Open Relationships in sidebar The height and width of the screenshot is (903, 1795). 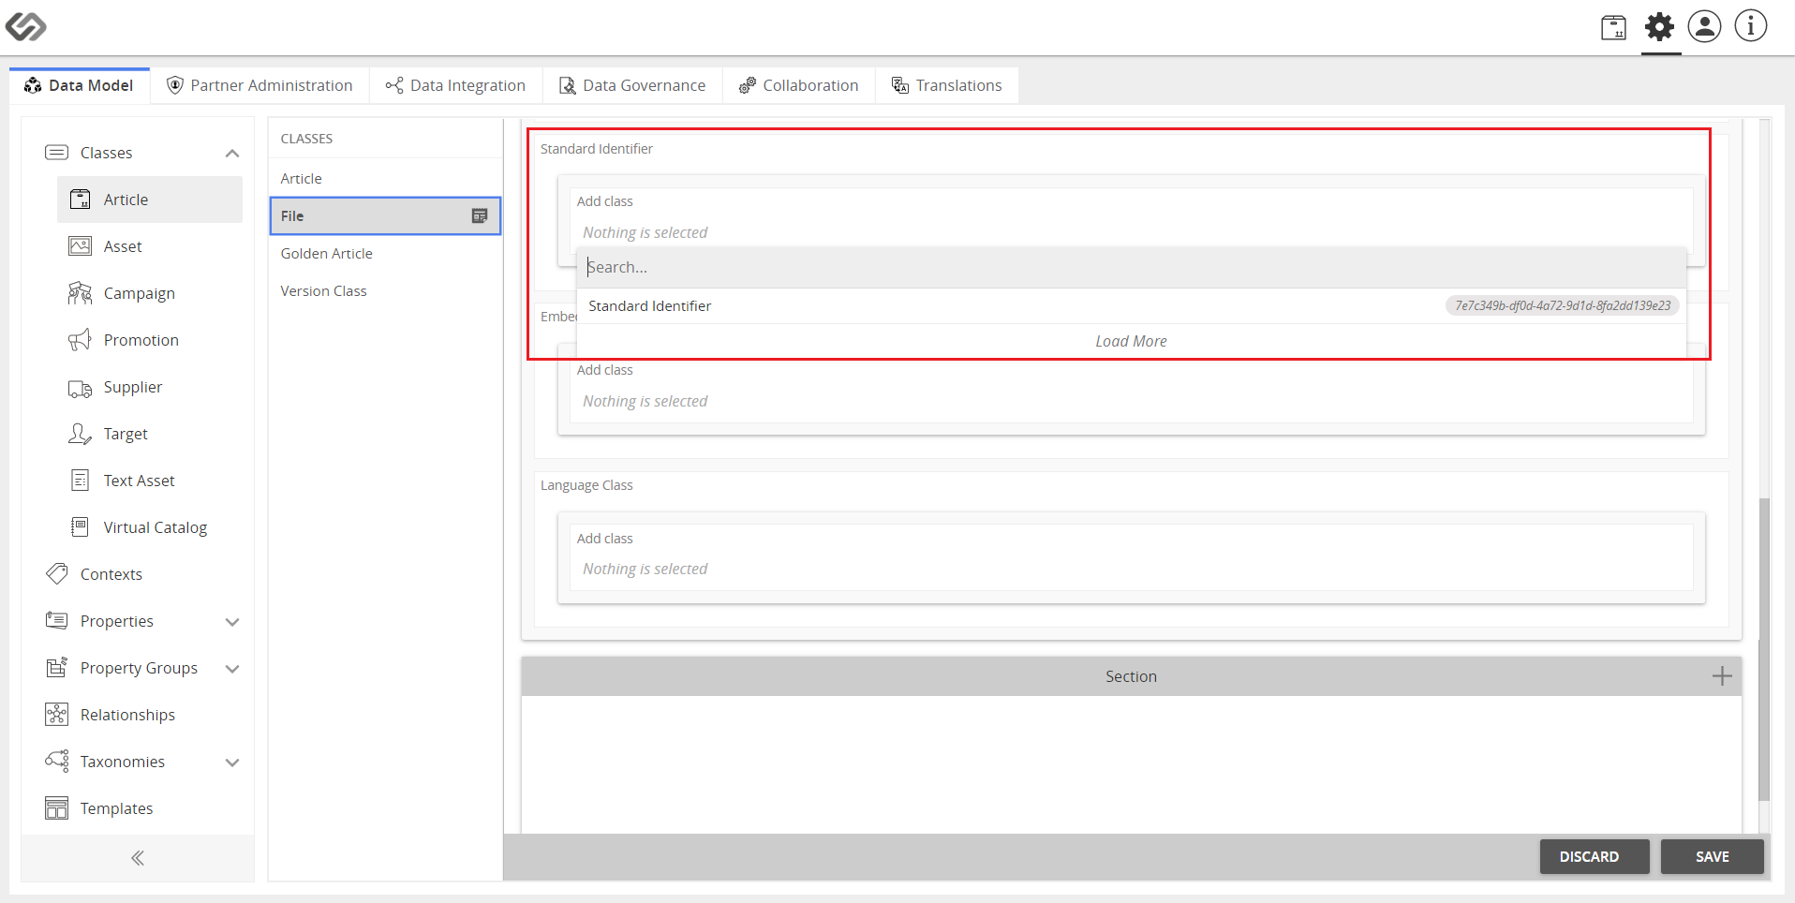click(x=138, y=715)
